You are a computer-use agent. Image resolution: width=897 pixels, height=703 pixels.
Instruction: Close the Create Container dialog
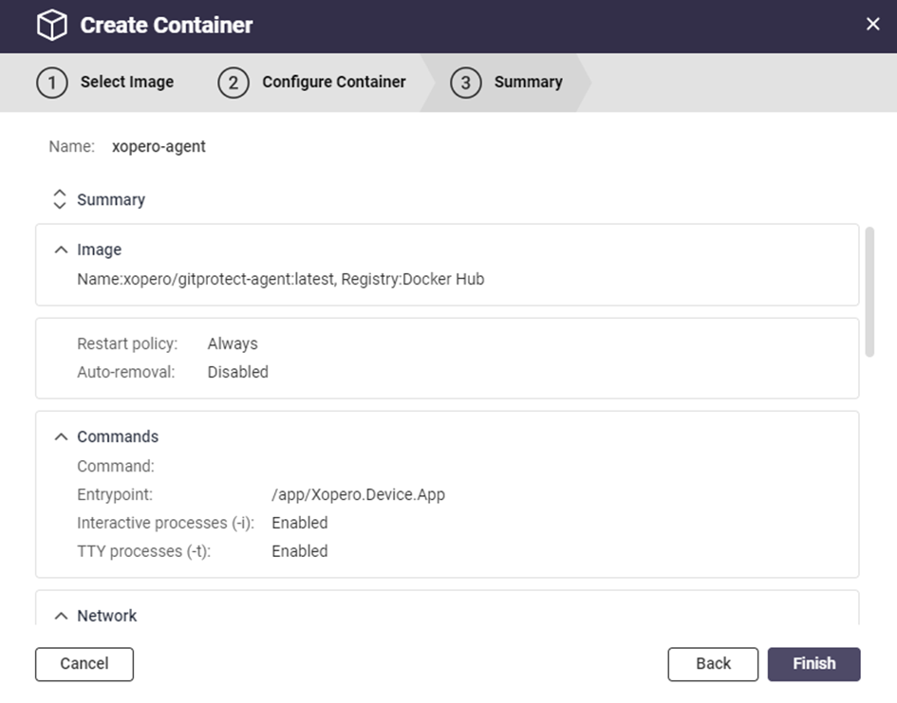click(x=872, y=25)
